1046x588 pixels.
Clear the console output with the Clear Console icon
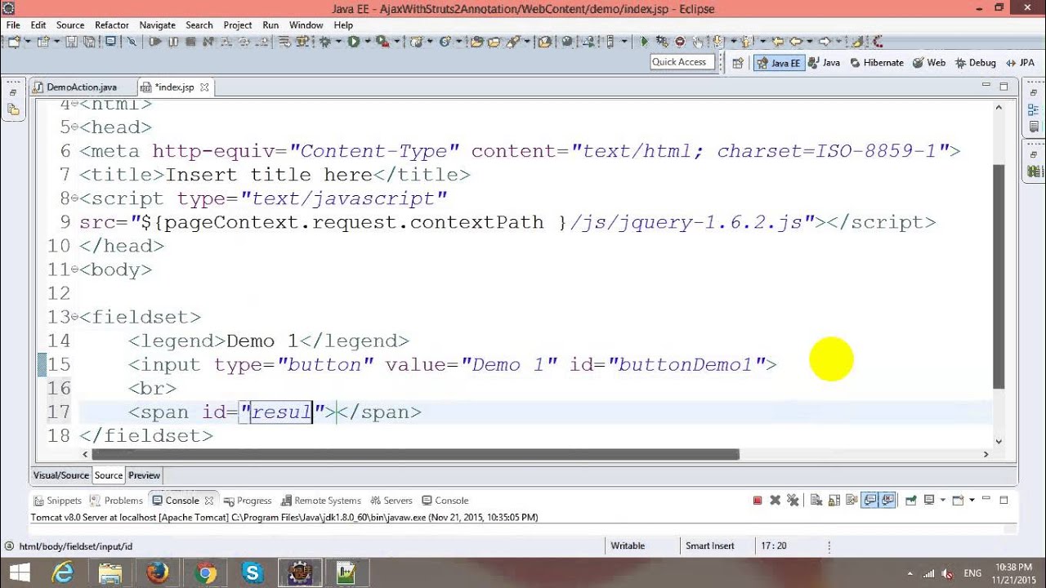click(816, 500)
